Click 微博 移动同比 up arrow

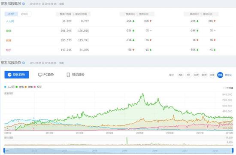point(197,40)
